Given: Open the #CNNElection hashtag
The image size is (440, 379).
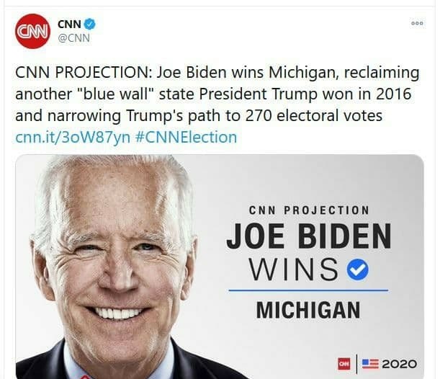Looking at the screenshot, I should point(186,138).
